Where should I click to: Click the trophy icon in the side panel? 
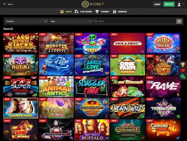tap(183, 65)
